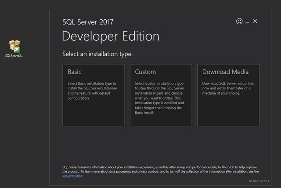Choose the Custom installation type
281x188 pixels.
[x=161, y=95]
